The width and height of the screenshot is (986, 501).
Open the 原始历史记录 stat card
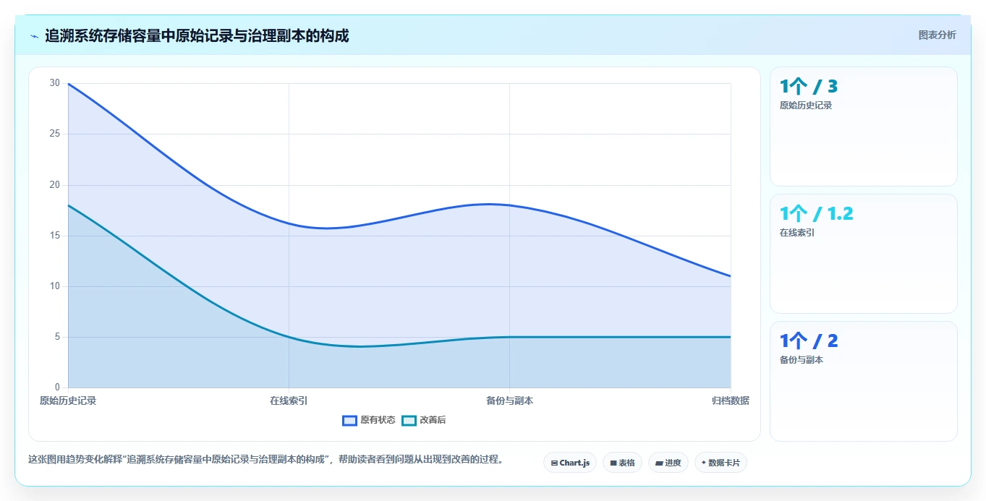tap(864, 127)
